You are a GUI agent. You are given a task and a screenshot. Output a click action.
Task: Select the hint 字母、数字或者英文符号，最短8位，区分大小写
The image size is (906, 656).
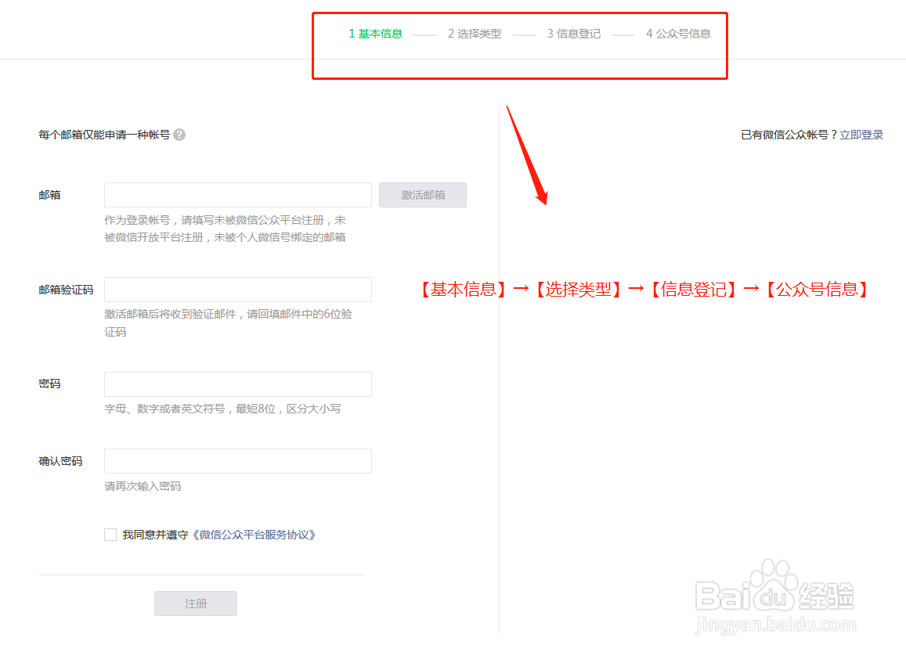coord(222,409)
